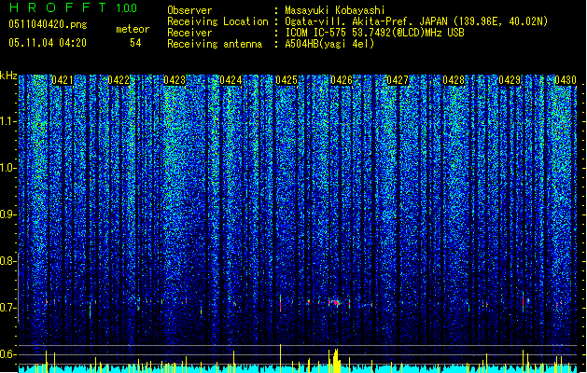587x373 pixels.
Task: Click the meteor count 54
Action: tap(135, 43)
